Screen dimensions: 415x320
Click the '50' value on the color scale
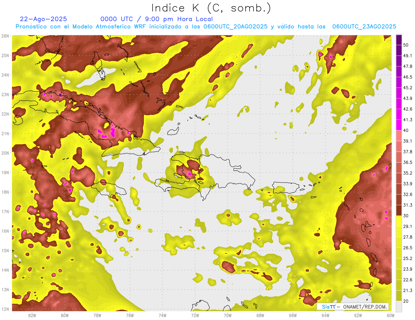click(x=406, y=45)
